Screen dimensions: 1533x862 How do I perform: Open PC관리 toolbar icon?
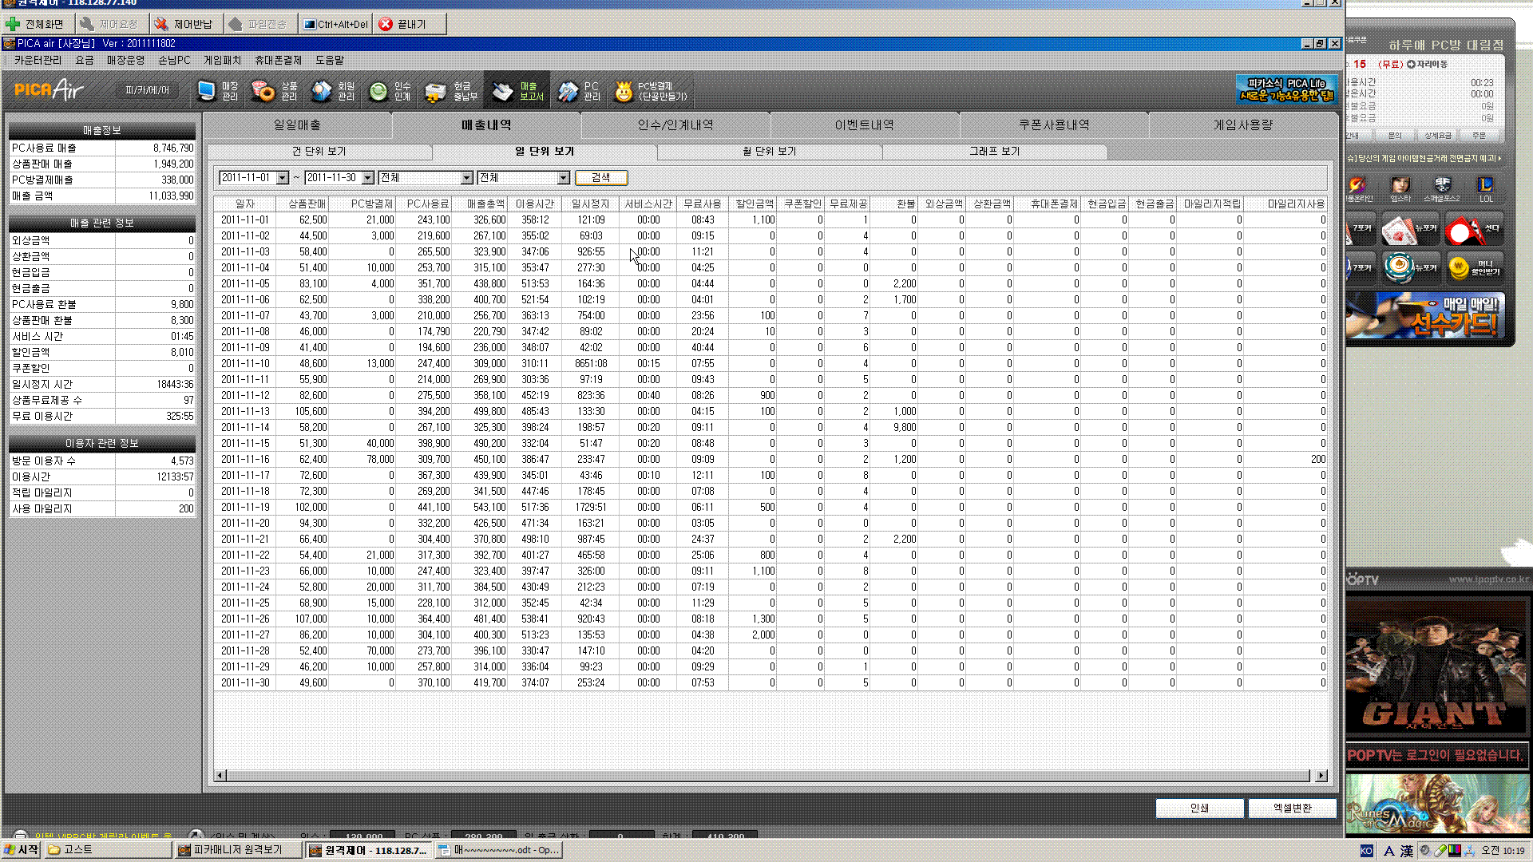[579, 91]
